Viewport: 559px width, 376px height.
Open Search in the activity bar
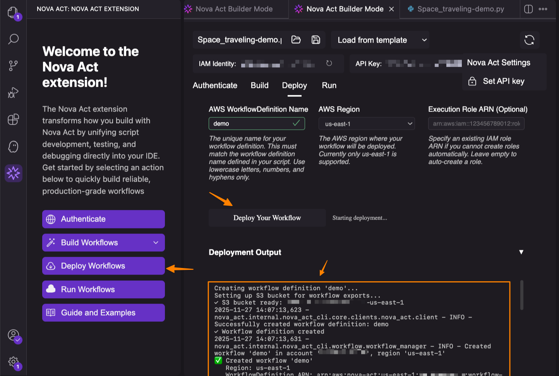(x=13, y=39)
